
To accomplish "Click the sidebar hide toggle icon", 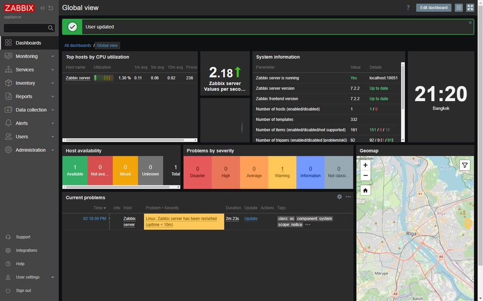I will tap(51, 8).
